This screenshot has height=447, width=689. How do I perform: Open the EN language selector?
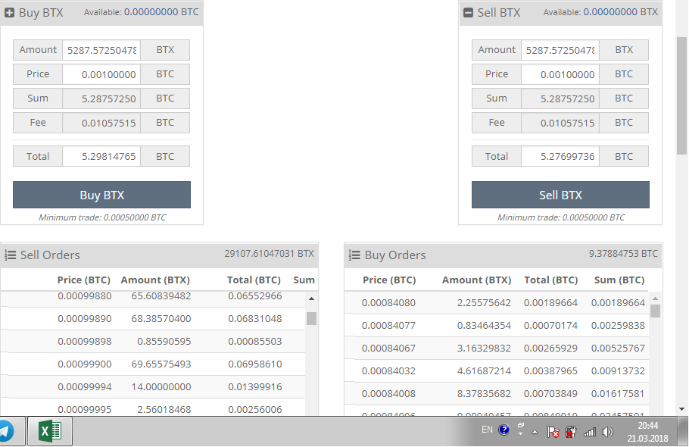tap(487, 430)
